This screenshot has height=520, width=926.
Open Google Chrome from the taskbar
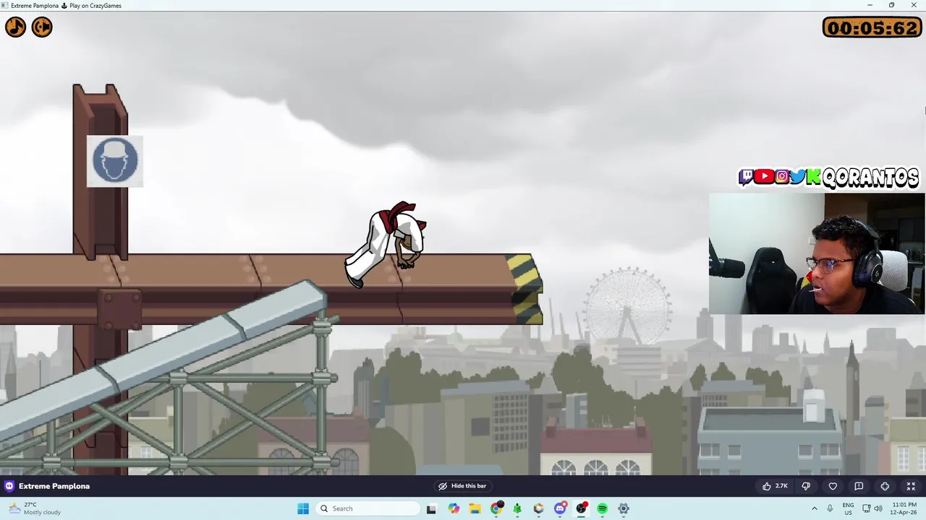496,508
